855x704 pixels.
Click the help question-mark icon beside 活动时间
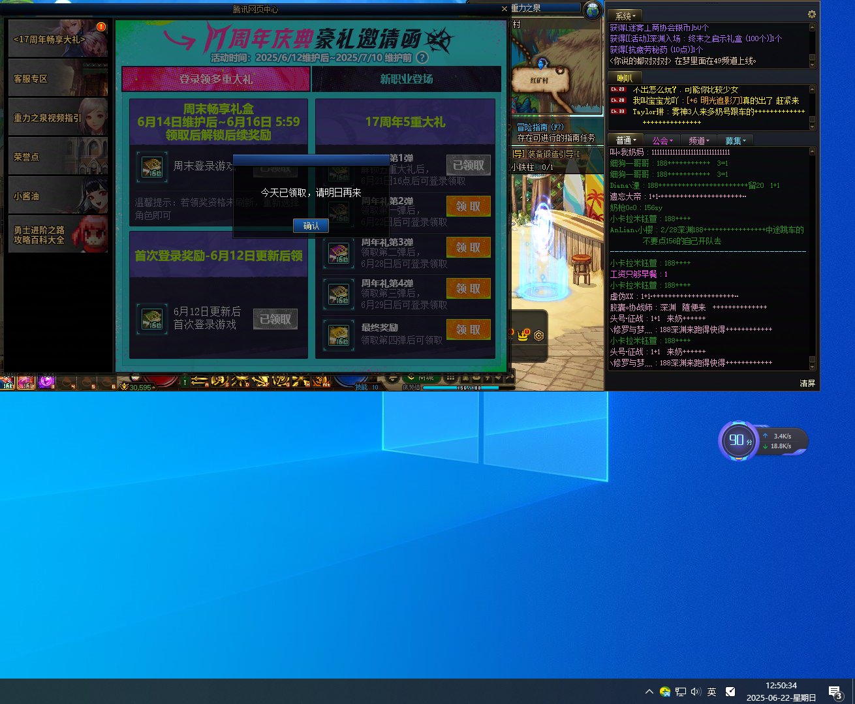(422, 57)
